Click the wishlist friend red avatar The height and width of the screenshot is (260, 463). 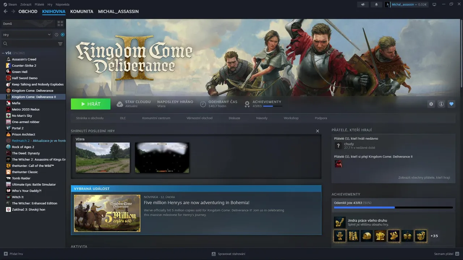click(338, 164)
